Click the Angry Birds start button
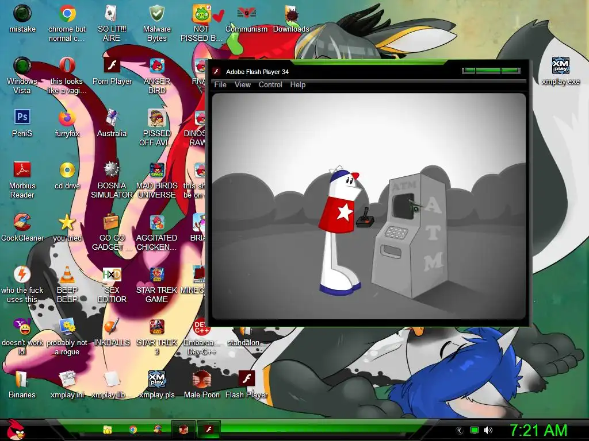The width and height of the screenshot is (589, 441). click(16, 430)
